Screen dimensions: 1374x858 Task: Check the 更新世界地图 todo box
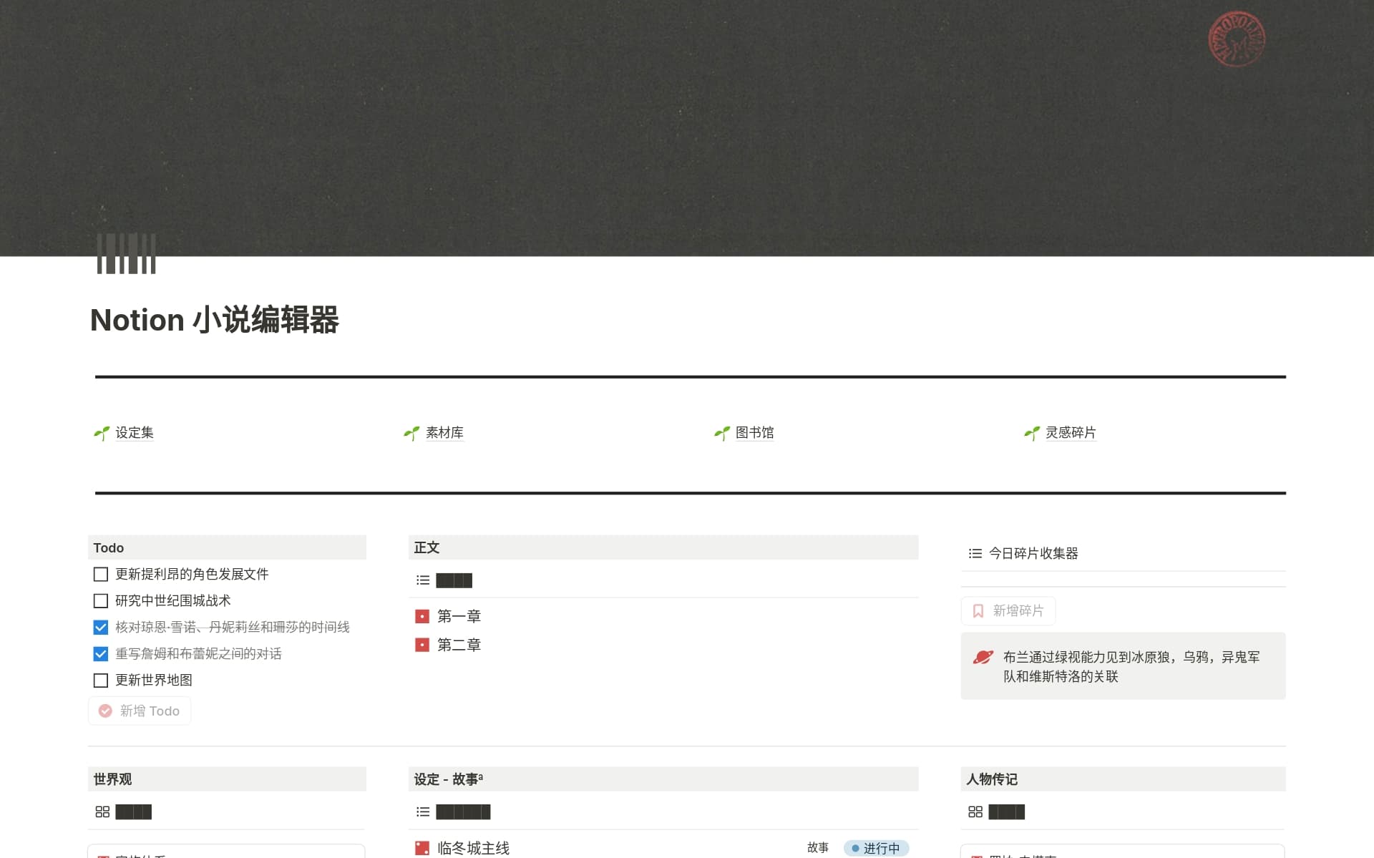pos(101,681)
